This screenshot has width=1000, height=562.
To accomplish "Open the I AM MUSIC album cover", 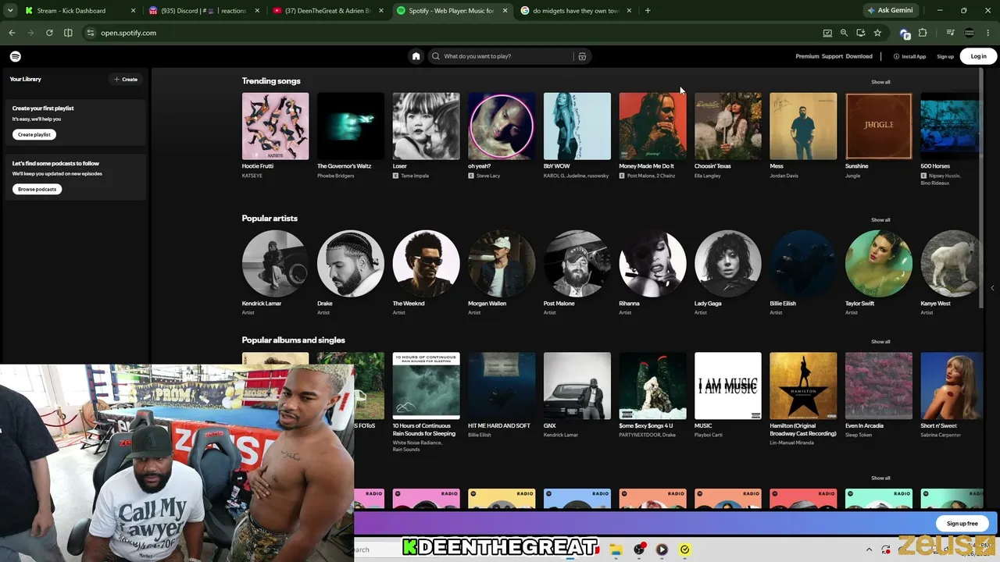I will point(727,386).
